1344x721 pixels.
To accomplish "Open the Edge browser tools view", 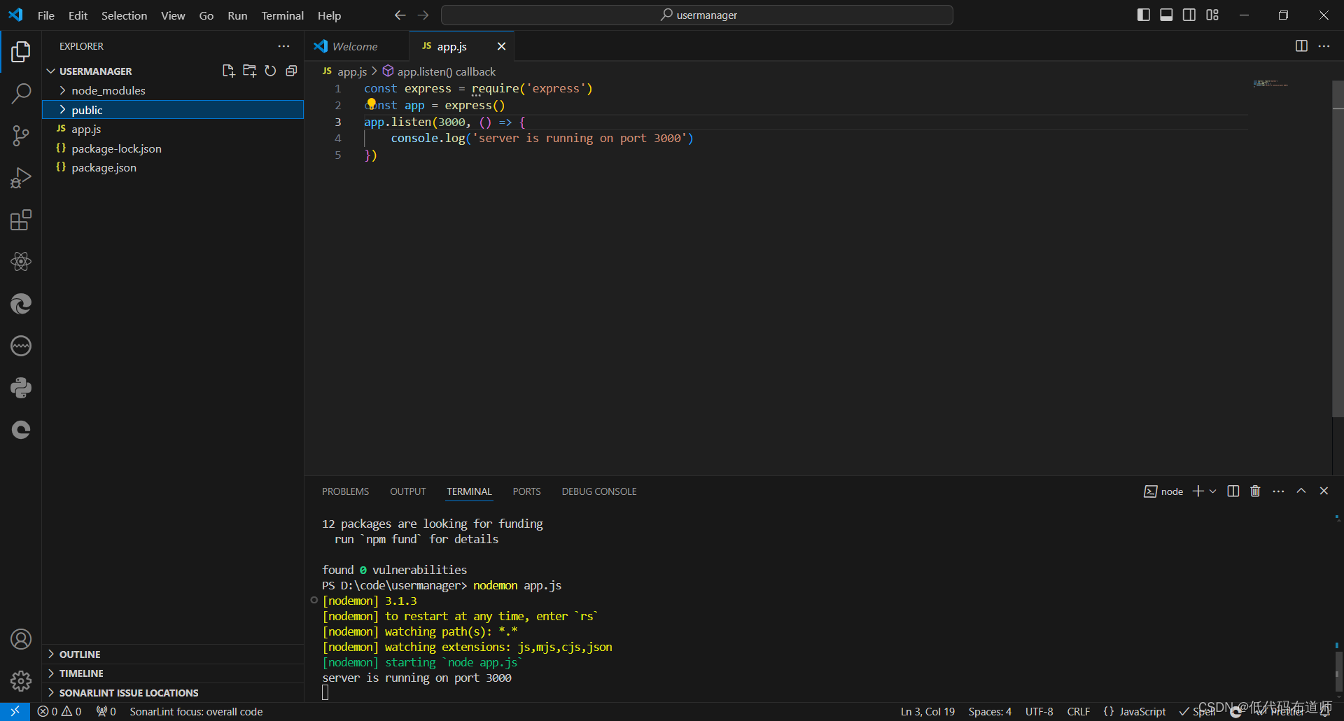I will tap(21, 304).
